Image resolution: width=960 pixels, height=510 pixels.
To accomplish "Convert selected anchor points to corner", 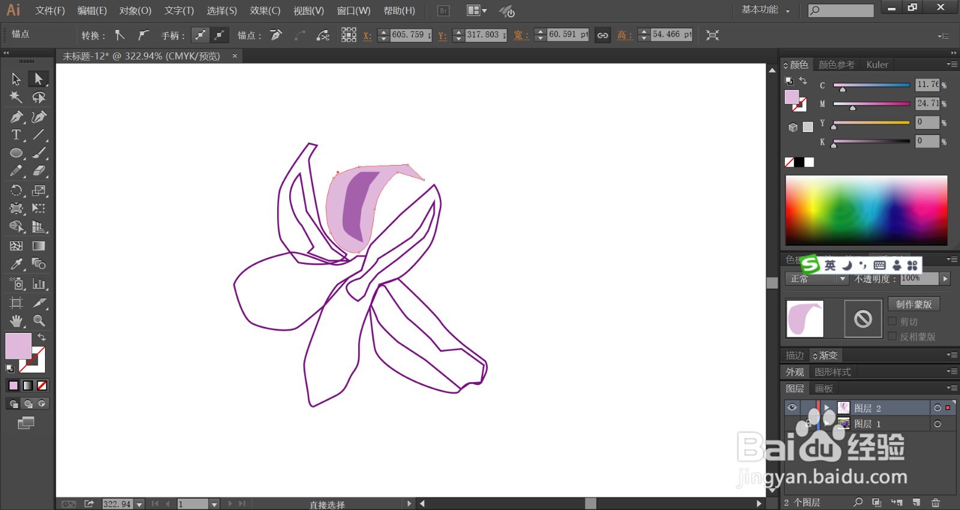I will 119,35.
